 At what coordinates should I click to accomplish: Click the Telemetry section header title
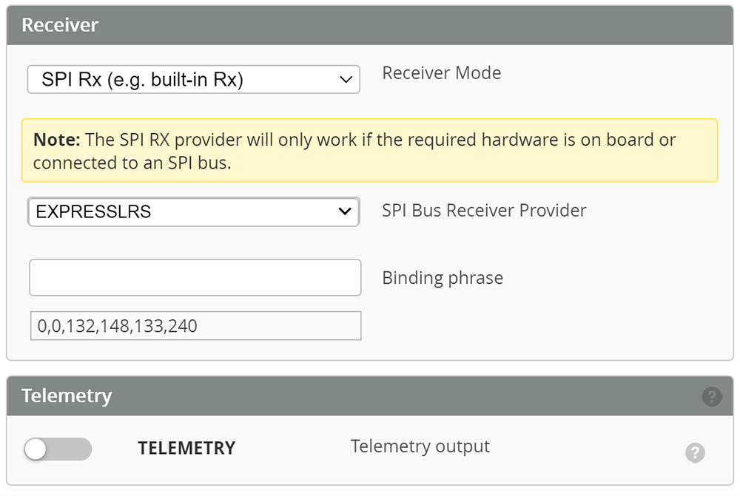click(67, 395)
